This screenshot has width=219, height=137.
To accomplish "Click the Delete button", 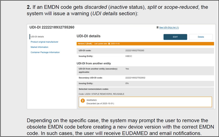I will point(201,37).
